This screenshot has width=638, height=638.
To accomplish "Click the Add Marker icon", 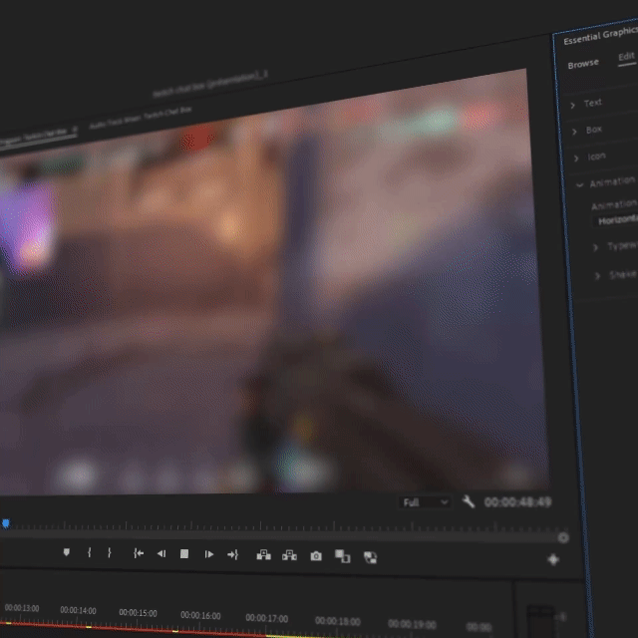I will tap(67, 552).
